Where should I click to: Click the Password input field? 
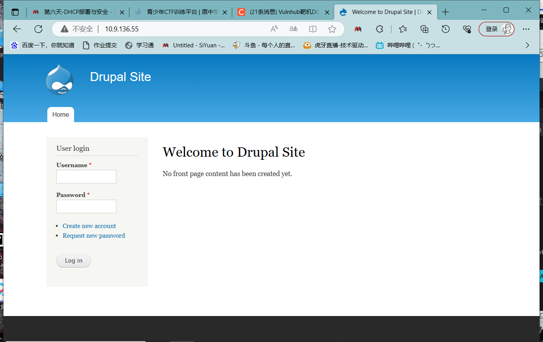click(86, 207)
